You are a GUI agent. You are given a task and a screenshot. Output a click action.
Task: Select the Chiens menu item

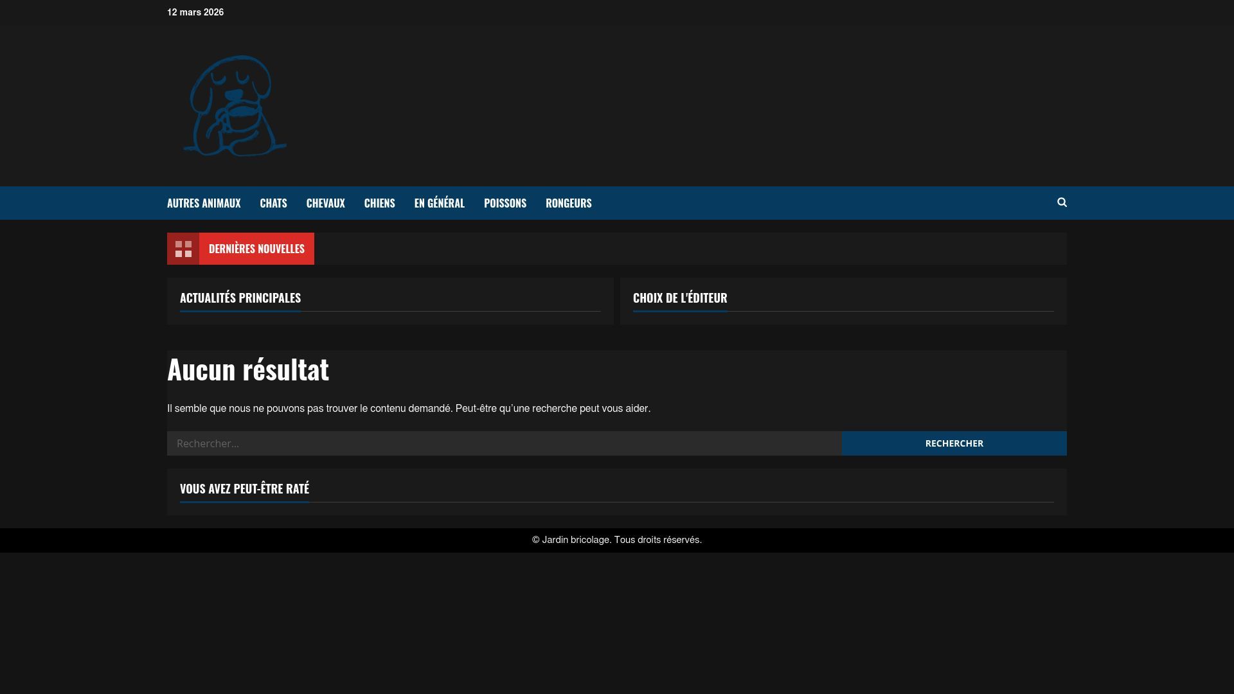coord(379,203)
